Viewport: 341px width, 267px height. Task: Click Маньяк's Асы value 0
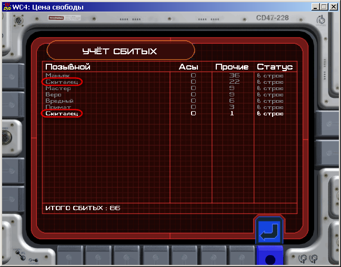click(x=193, y=75)
